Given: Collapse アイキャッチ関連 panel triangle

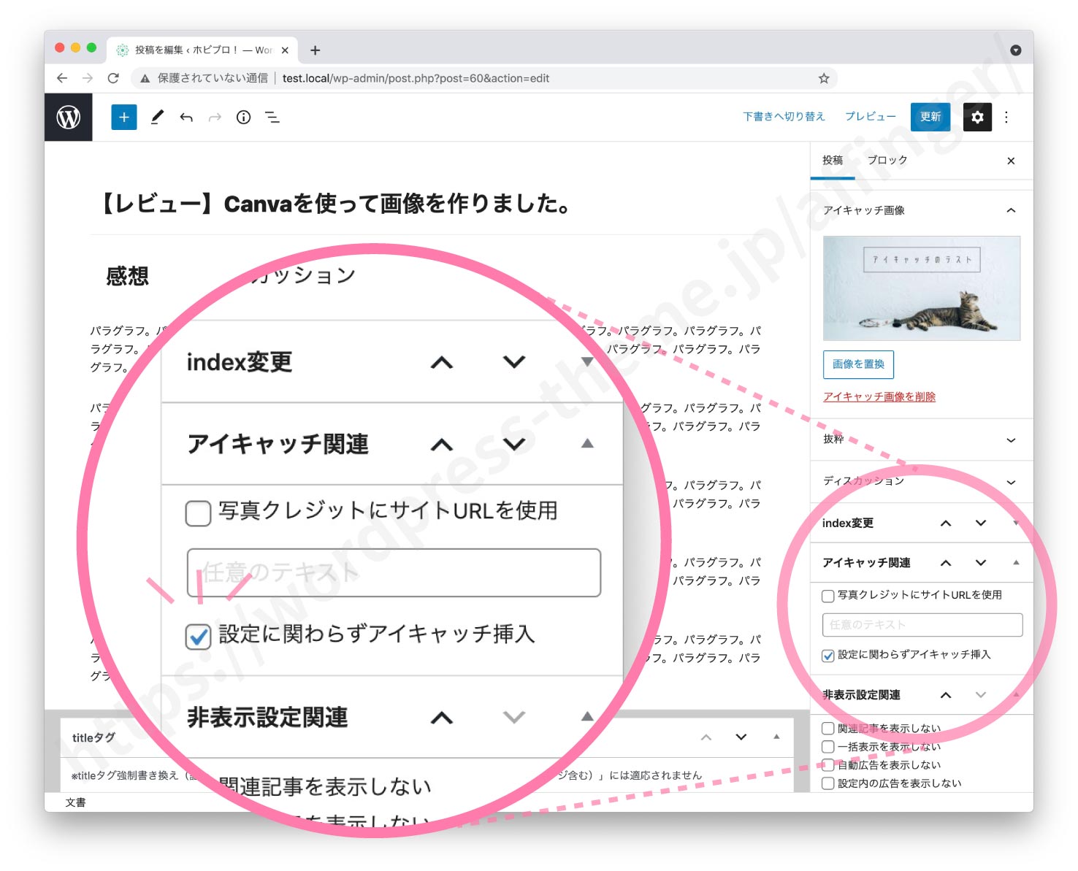Looking at the screenshot, I should coord(1016,563).
